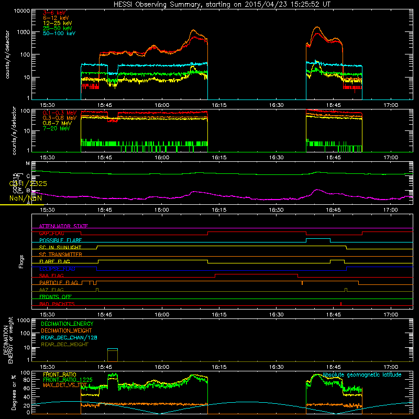Click the ATTENUATOR_STATE flag label
This screenshot has height=419, width=419.
(63, 226)
